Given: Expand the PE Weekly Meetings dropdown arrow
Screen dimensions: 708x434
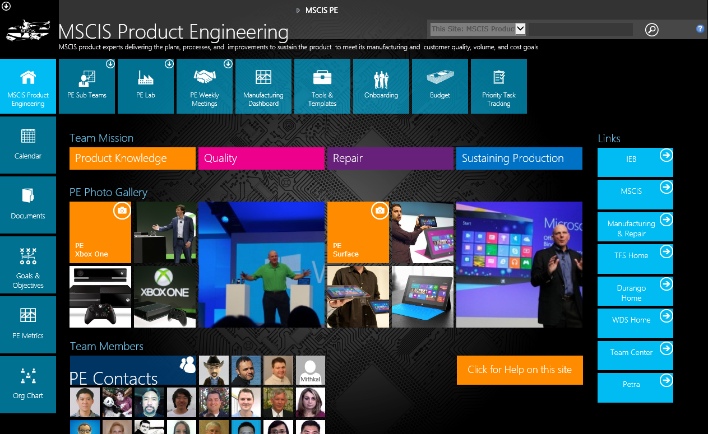Looking at the screenshot, I should 228,64.
